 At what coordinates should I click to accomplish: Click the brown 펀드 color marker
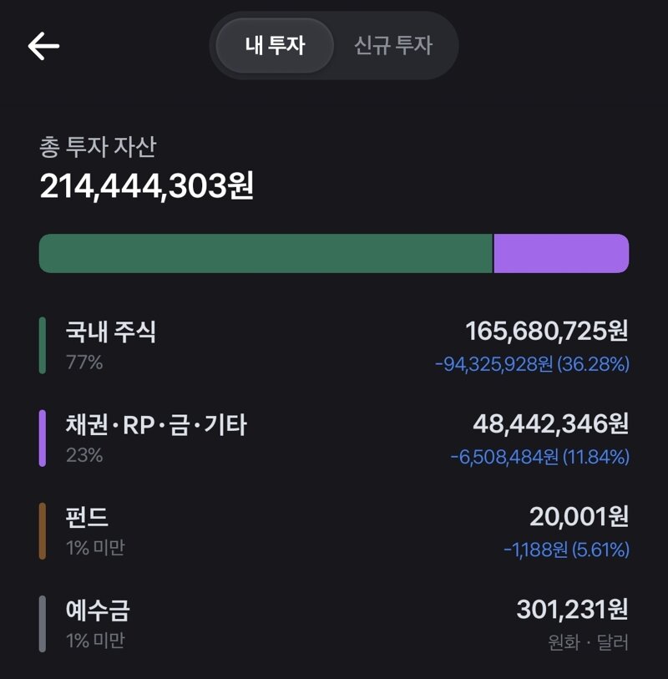tap(43, 531)
